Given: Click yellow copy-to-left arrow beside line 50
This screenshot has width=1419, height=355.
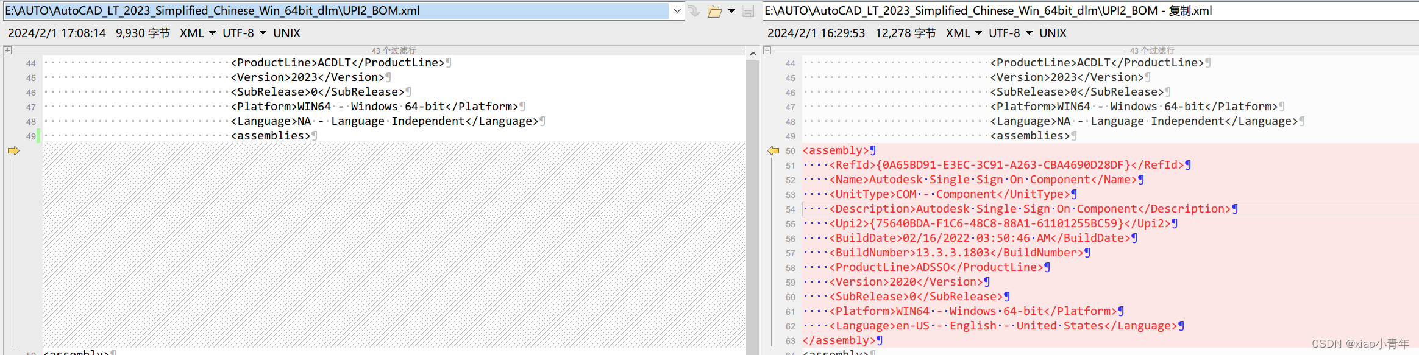Looking at the screenshot, I should pyautogui.click(x=773, y=150).
